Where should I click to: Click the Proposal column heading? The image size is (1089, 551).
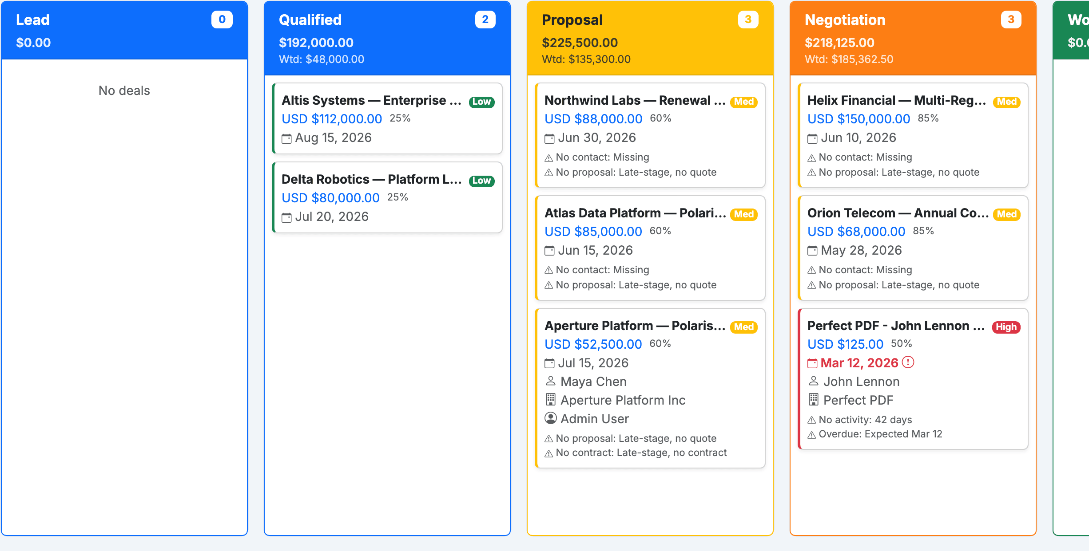[x=572, y=20]
